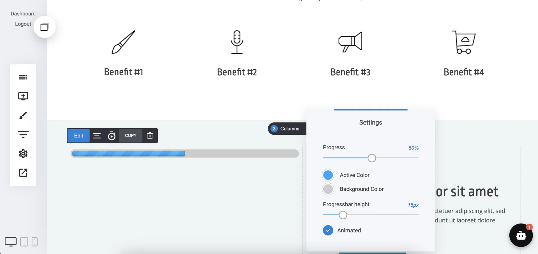Image resolution: width=538 pixels, height=254 pixels.
Task: Open the Active Color swatch
Action: tap(328, 175)
